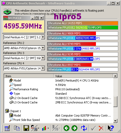Click the L2 On-board Cache chip icon

[x=11, y=98]
